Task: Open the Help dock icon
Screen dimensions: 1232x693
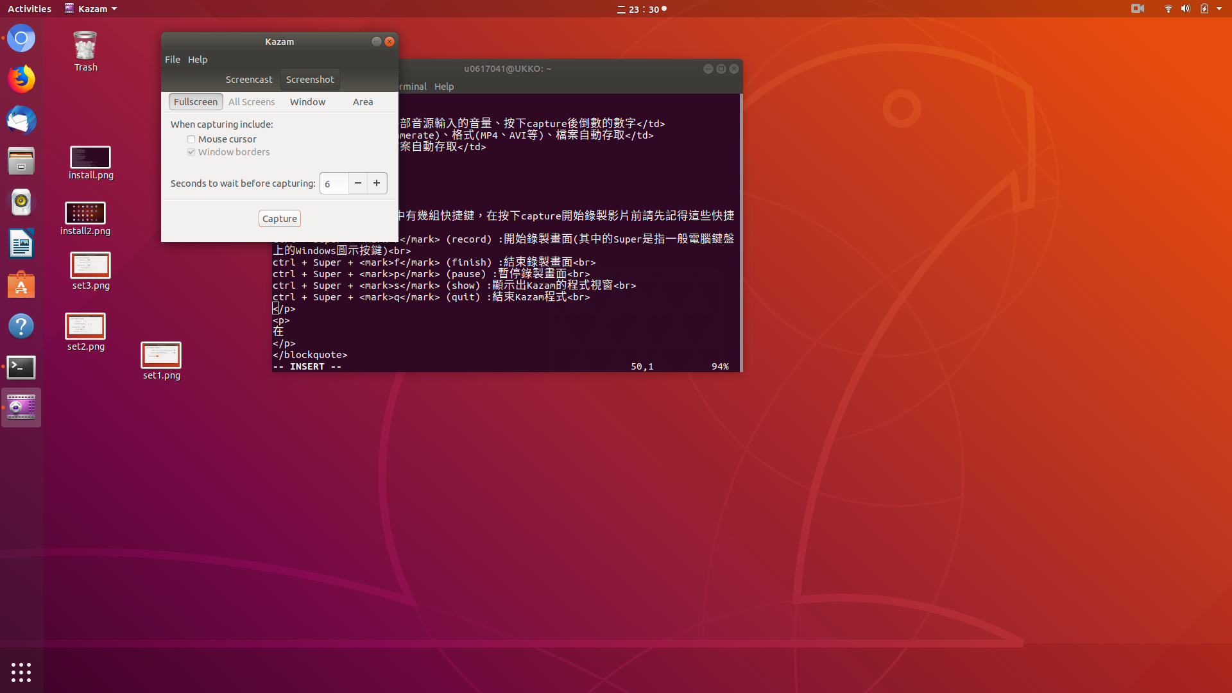Action: click(x=21, y=326)
